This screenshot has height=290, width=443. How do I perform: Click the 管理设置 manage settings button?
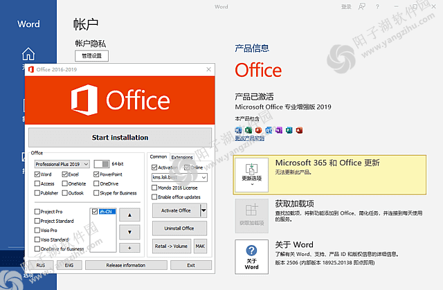coord(92,55)
